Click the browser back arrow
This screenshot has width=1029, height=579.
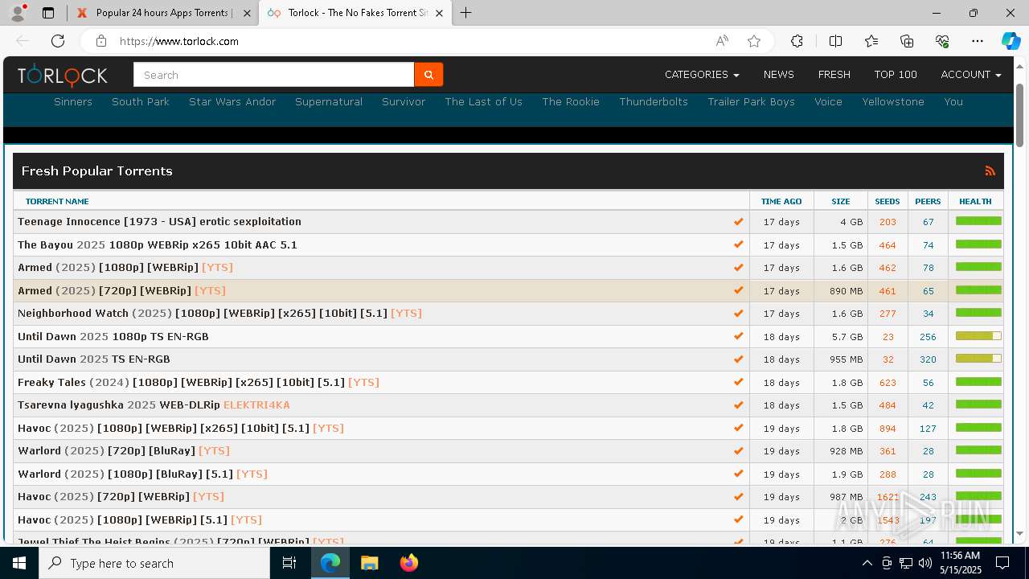[23, 41]
